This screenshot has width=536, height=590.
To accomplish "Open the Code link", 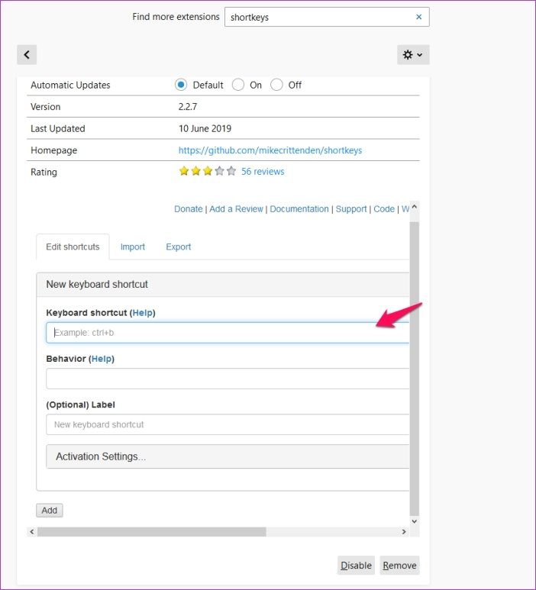I will (384, 209).
